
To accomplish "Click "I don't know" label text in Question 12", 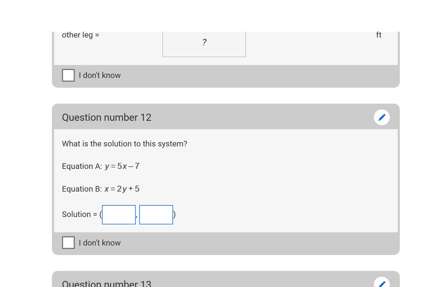I will click(100, 243).
